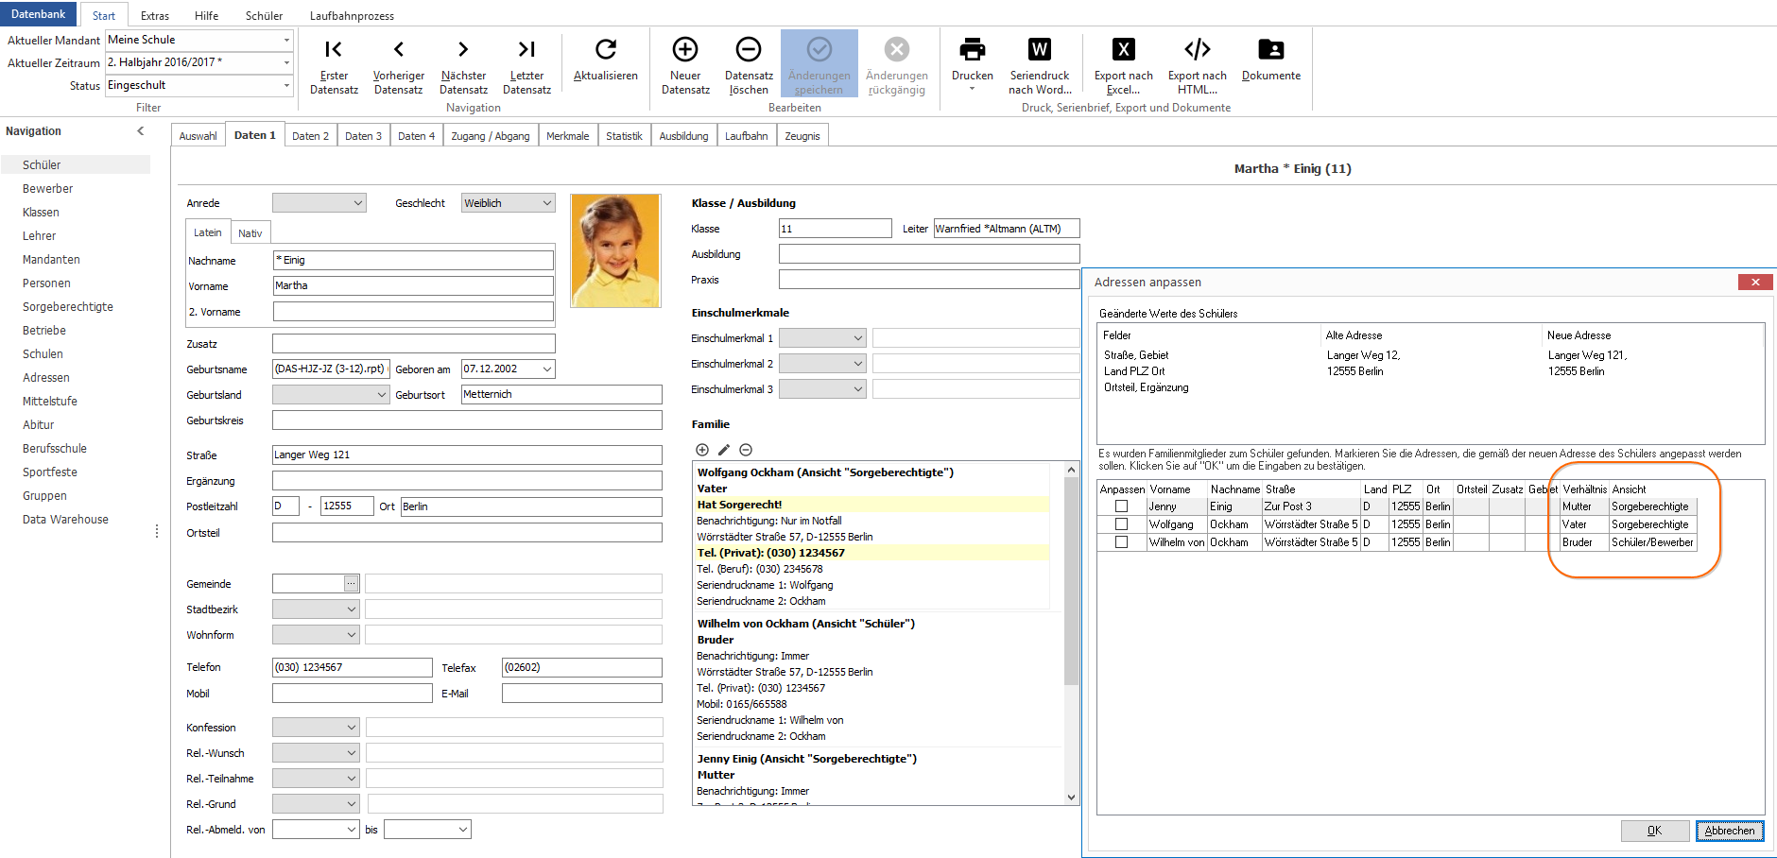
Task: Check Anpassen box for Wolfgang Ockham
Action: (x=1122, y=524)
